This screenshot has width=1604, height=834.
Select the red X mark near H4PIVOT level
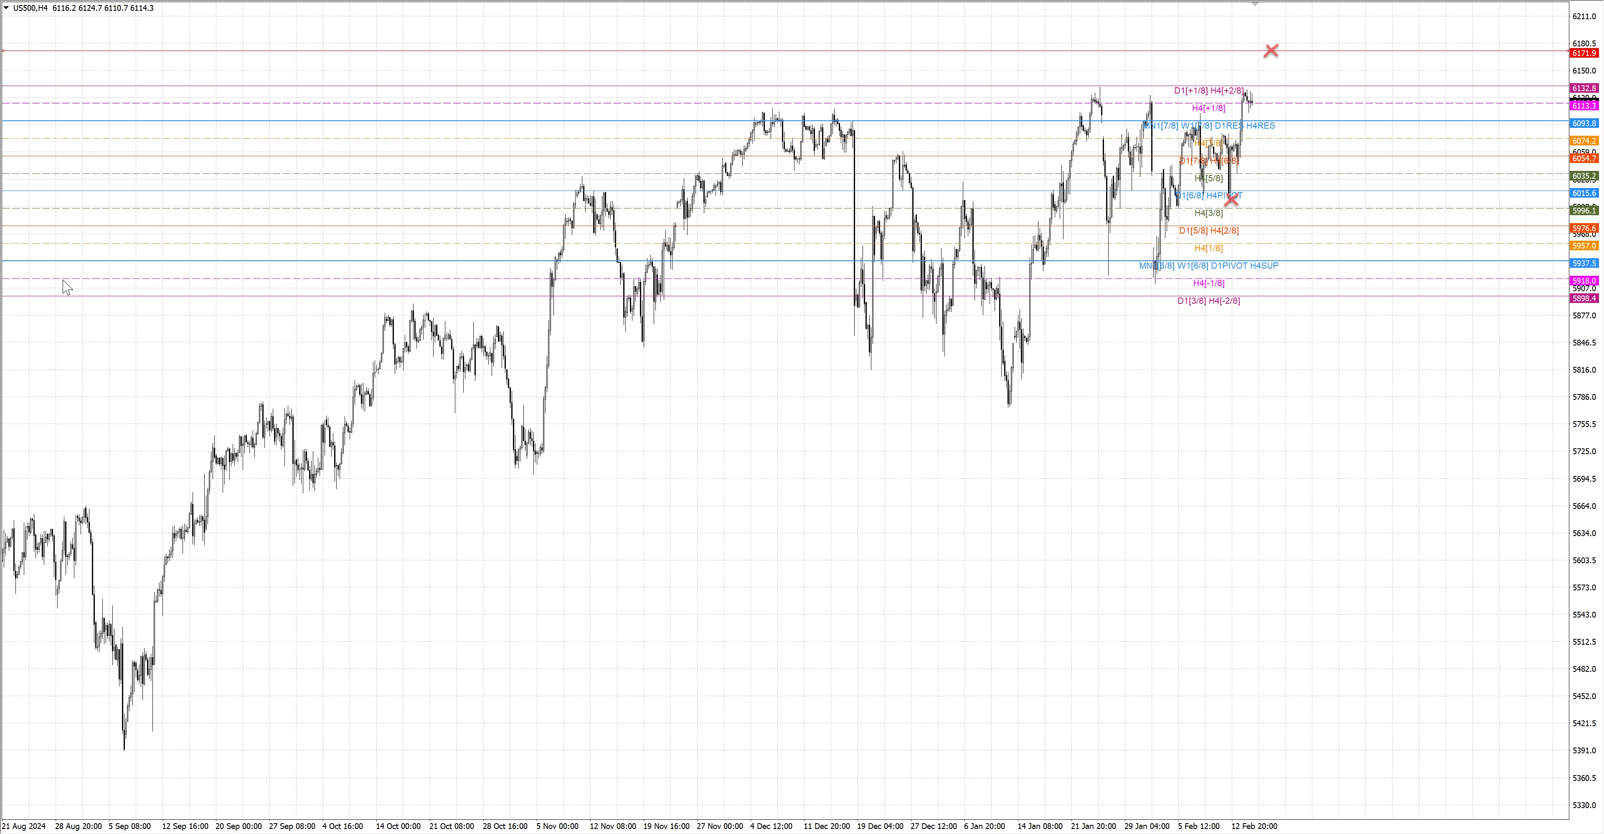pos(1231,199)
